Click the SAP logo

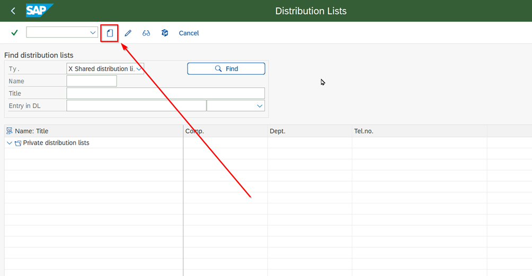click(39, 11)
